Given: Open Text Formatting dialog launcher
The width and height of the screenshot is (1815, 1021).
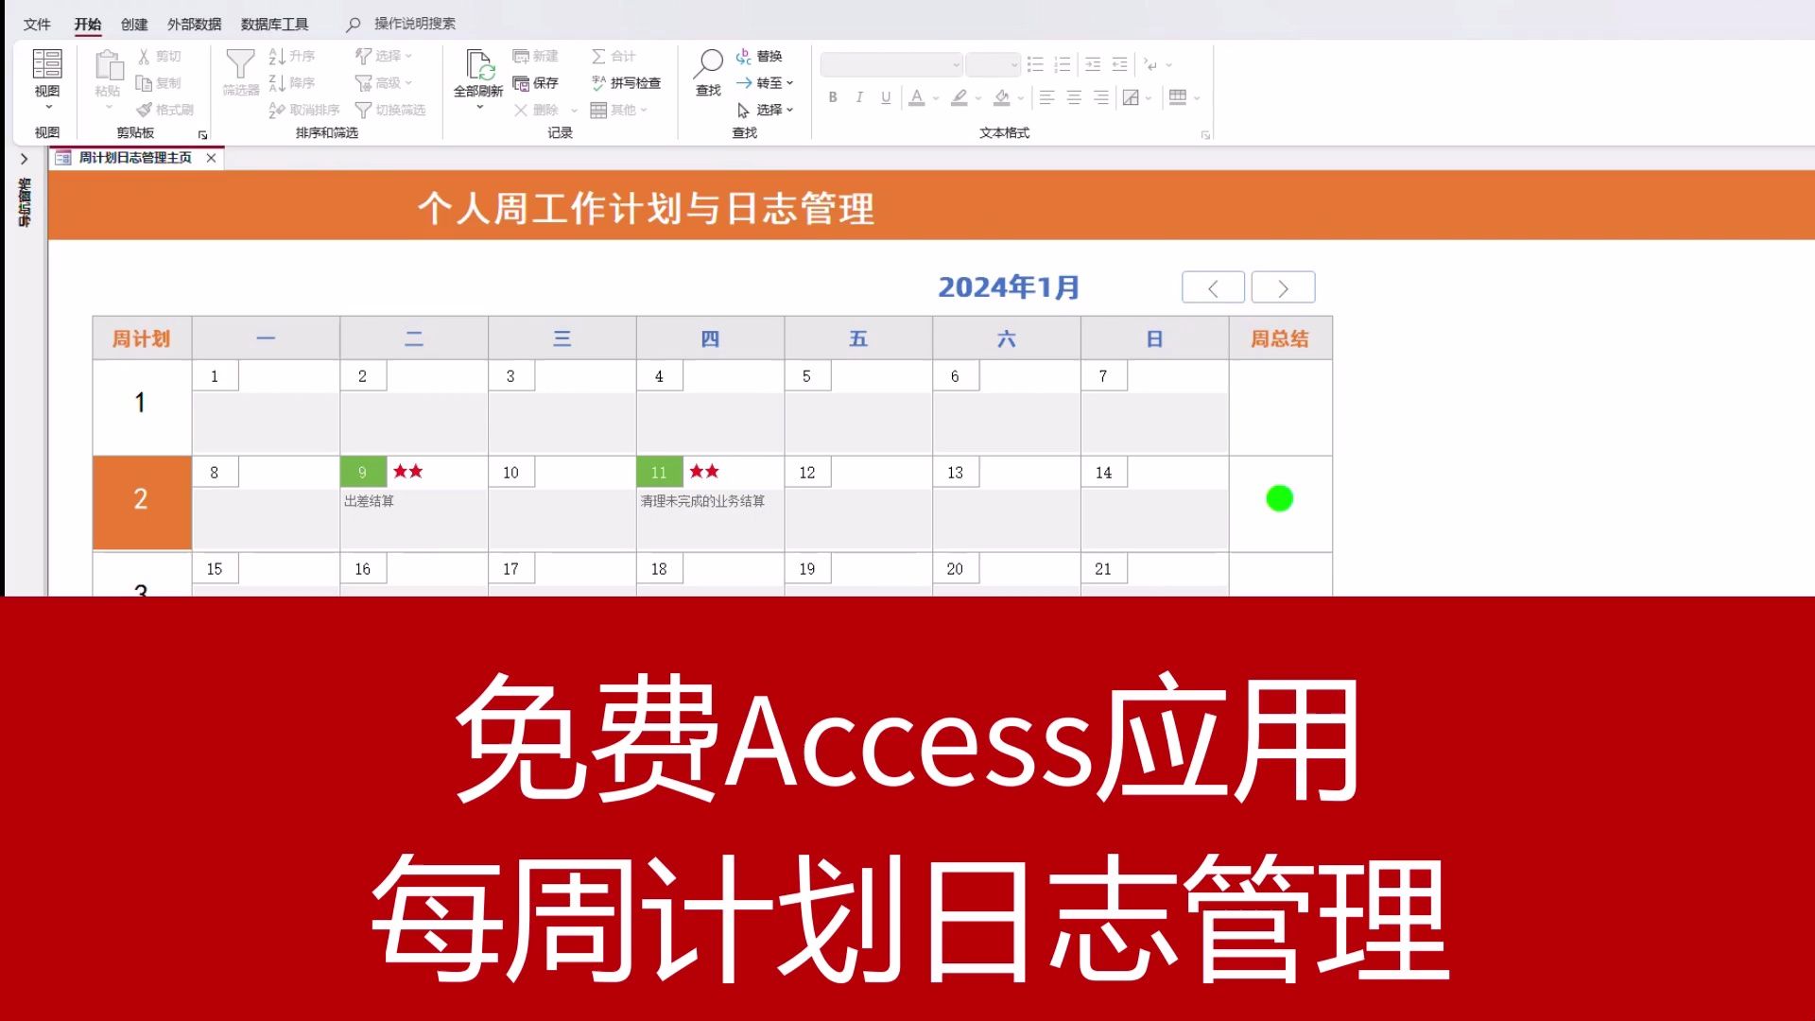Looking at the screenshot, I should [x=1205, y=135].
